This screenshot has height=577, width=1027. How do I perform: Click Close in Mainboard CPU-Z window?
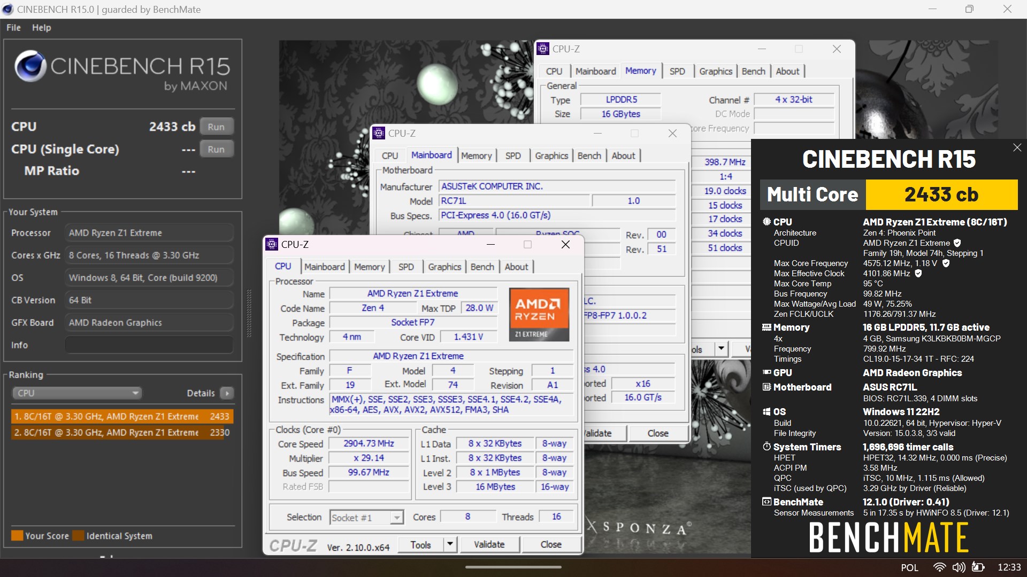pos(658,433)
